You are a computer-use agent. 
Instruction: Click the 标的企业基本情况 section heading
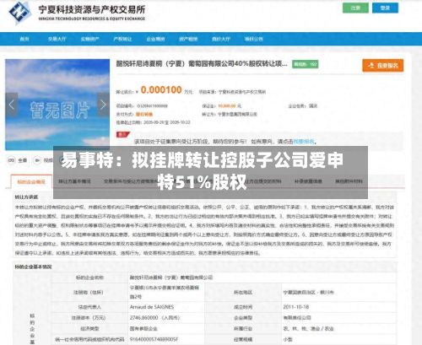point(33,267)
